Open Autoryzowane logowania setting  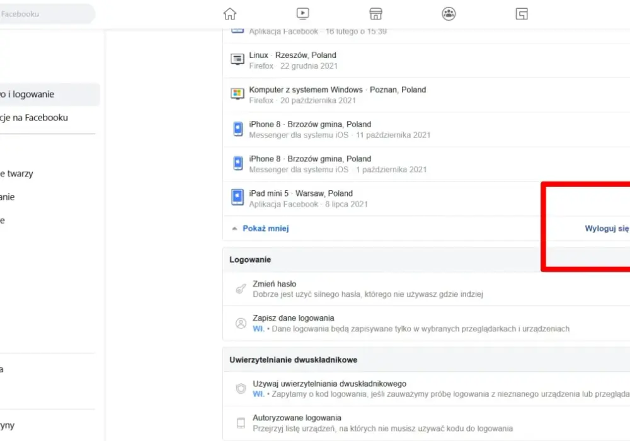427,423
